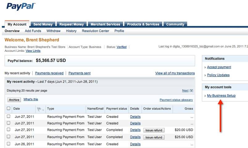The image size is (248, 148).
Task: Open Details for first Jun 27 Created payment
Action: 135,117
